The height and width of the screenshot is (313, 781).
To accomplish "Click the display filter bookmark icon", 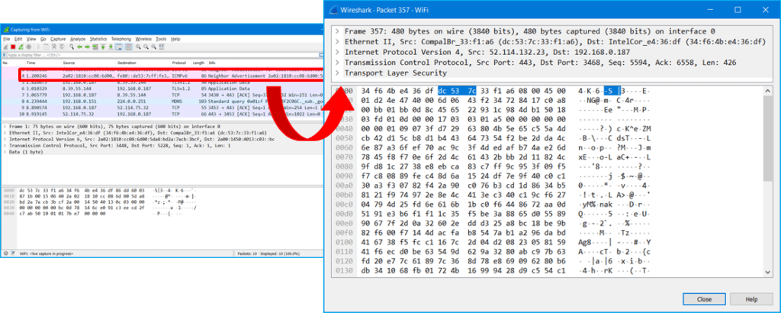I will coord(4,55).
